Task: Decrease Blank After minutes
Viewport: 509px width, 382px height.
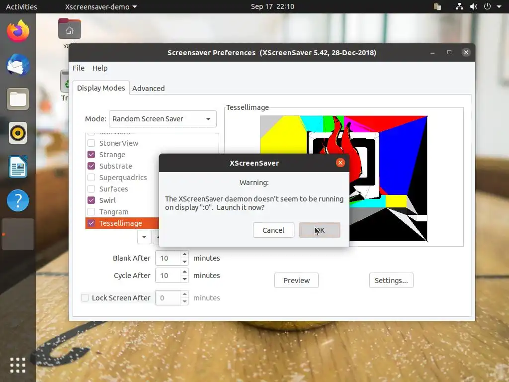Action: pos(185,262)
